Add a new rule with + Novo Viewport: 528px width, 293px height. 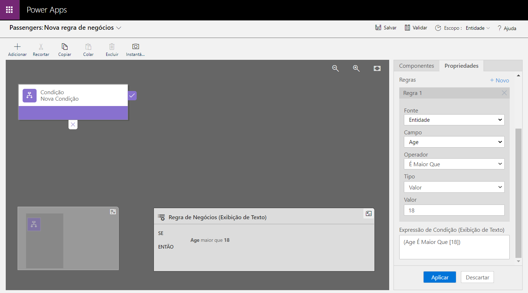pos(499,80)
